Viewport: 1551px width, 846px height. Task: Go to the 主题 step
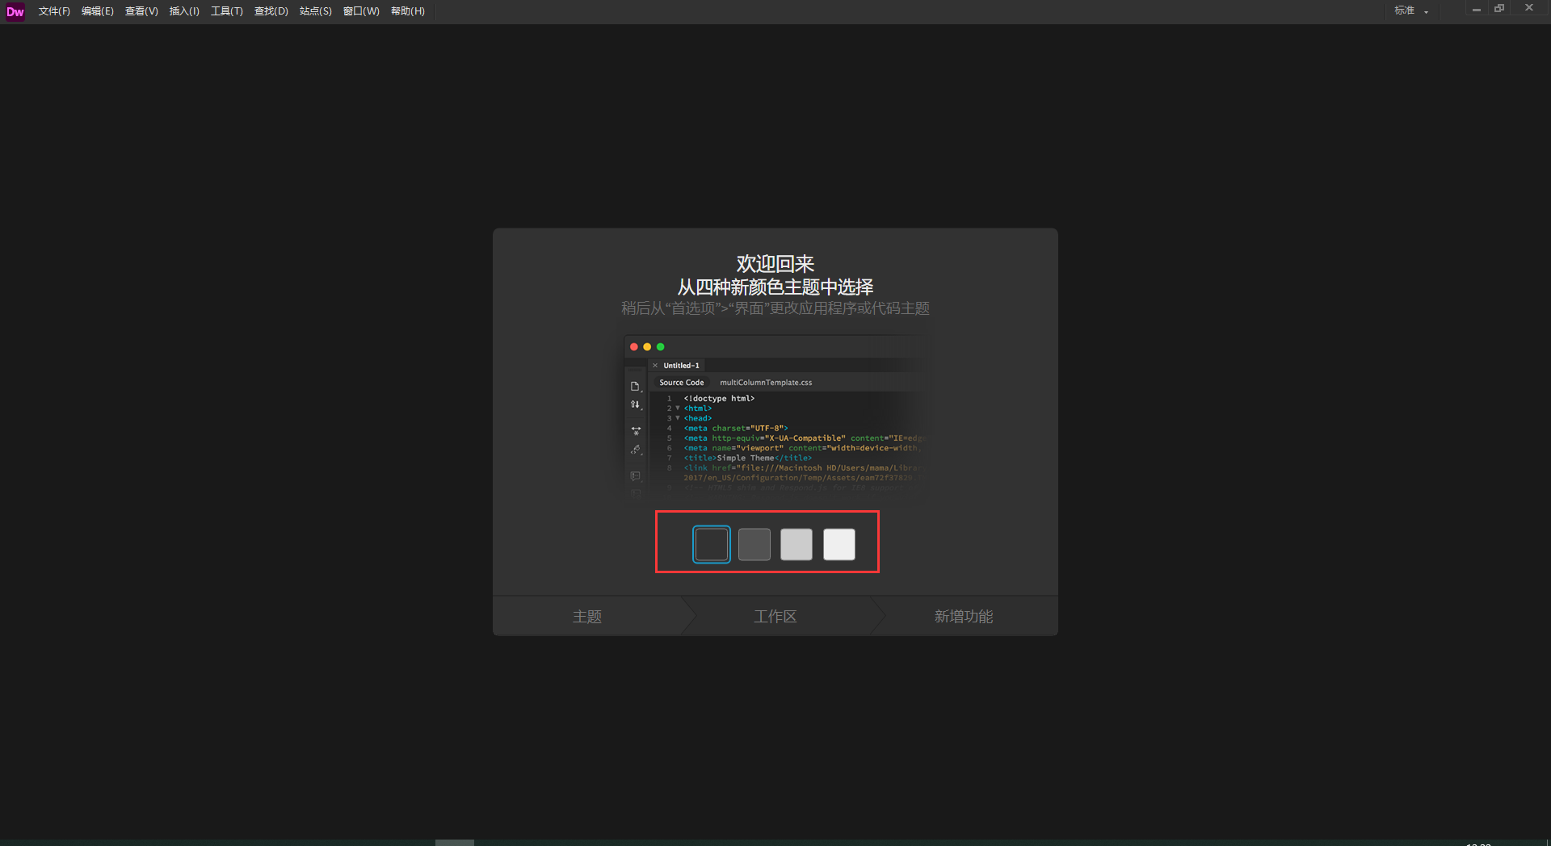click(x=587, y=617)
